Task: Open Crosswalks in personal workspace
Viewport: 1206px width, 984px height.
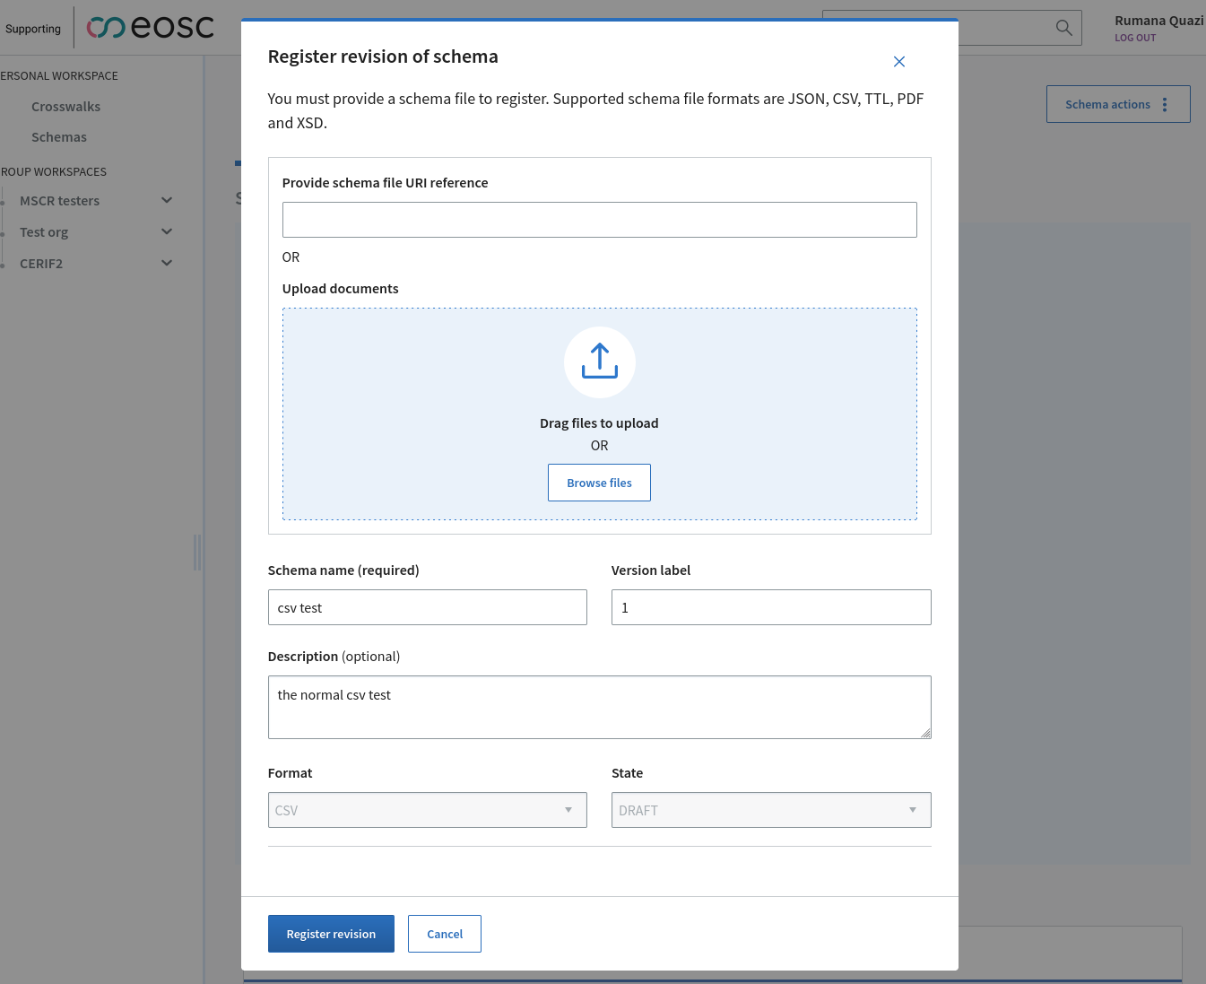Action: (x=65, y=107)
